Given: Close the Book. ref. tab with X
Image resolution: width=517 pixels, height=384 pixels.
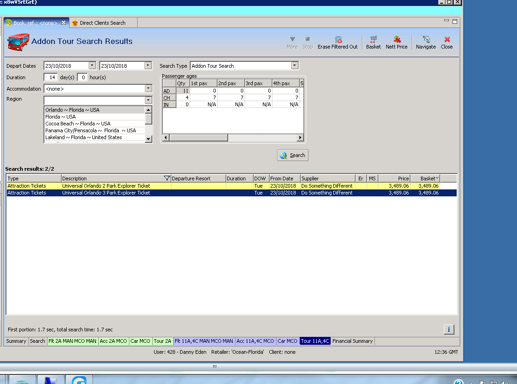Looking at the screenshot, I should coord(64,22).
